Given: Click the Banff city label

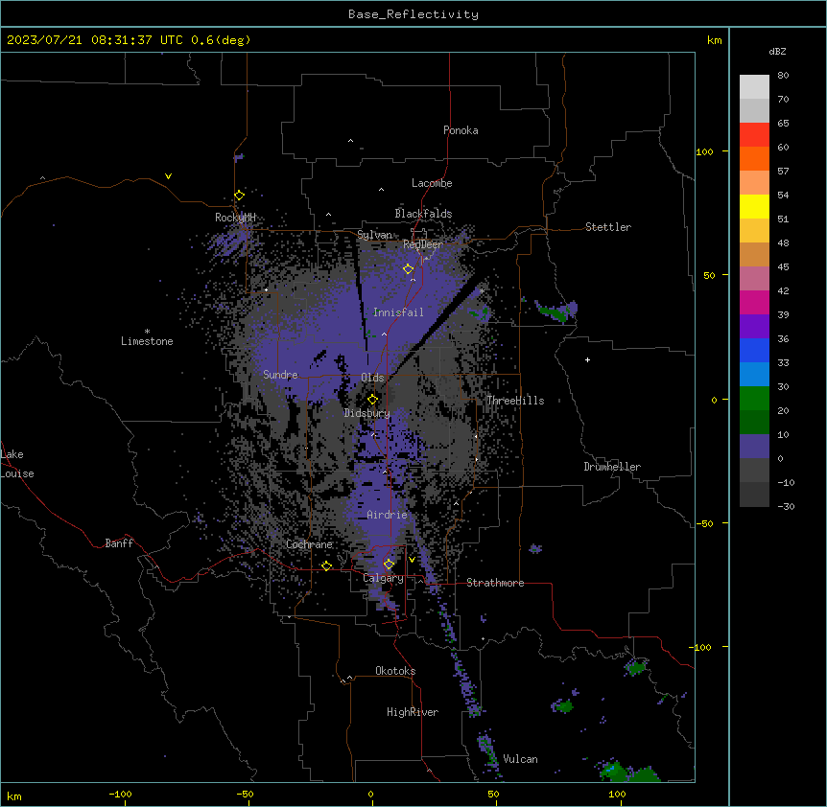Looking at the screenshot, I should pos(119,543).
